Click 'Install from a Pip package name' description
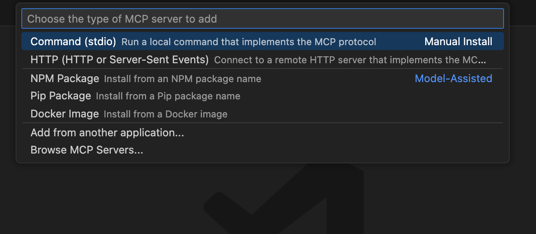The height and width of the screenshot is (234, 536). [x=168, y=96]
